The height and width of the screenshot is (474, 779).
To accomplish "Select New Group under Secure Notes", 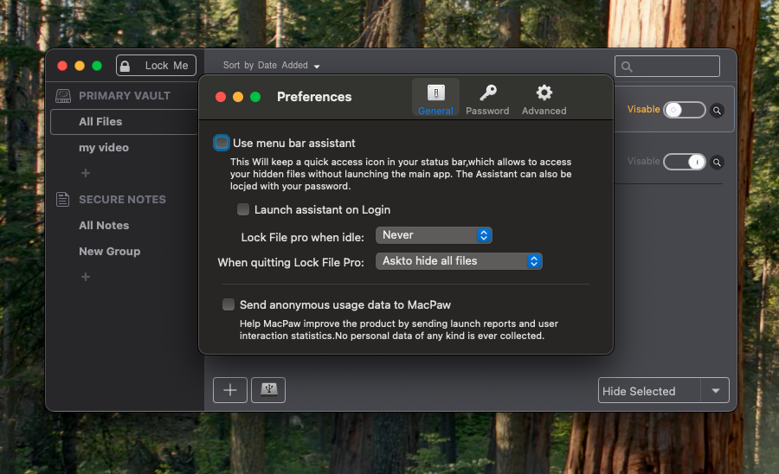I will click(109, 251).
